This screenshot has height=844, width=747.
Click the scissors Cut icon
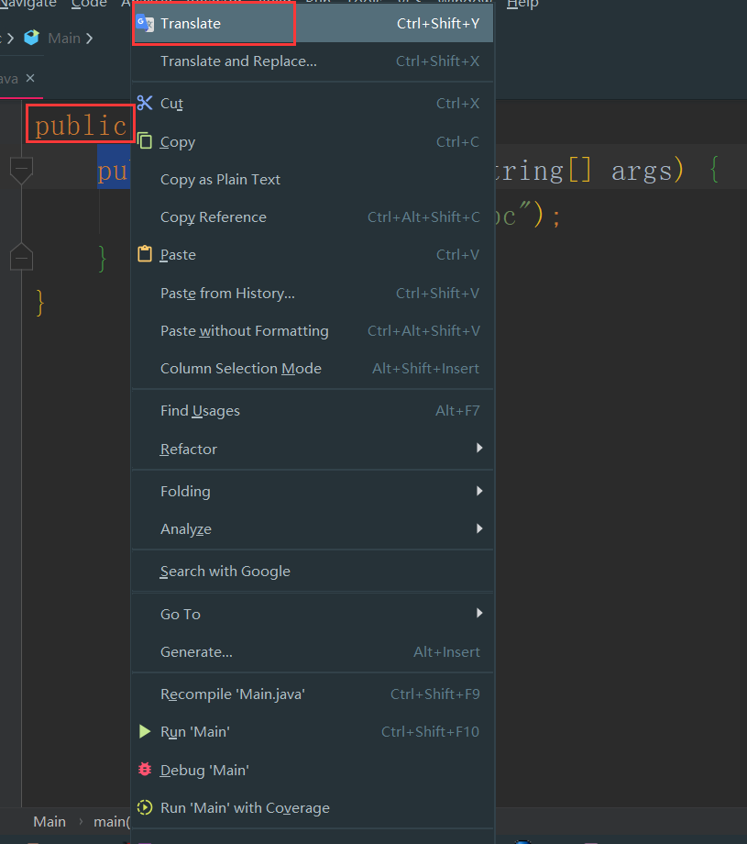pyautogui.click(x=145, y=104)
